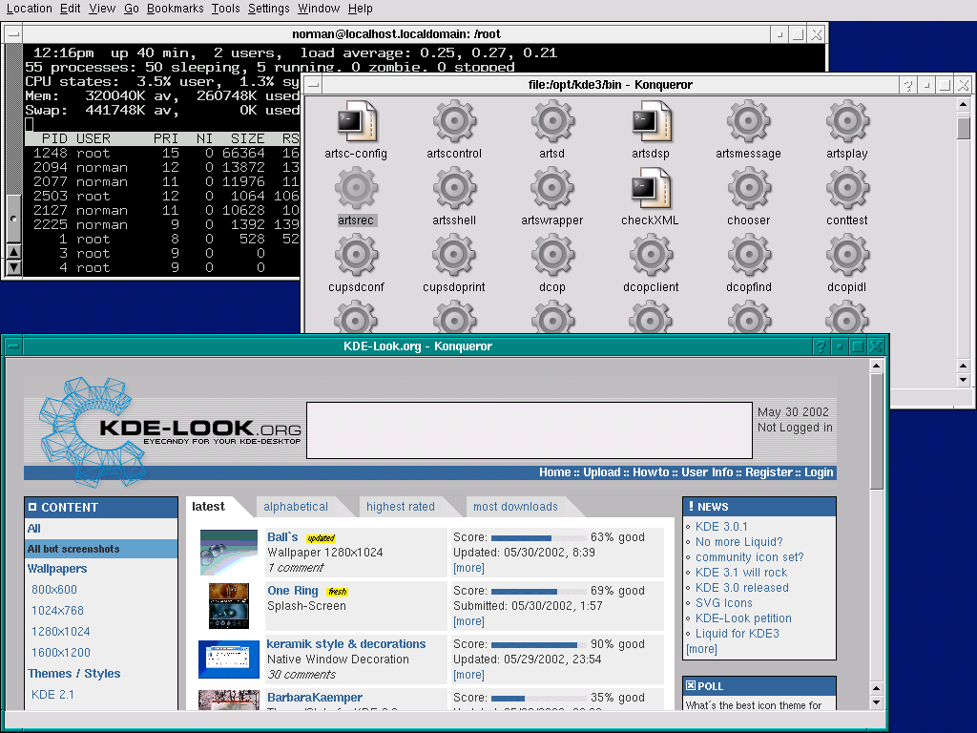The image size is (977, 733).
Task: Open the keramik style thumbnail
Action: 229,659
